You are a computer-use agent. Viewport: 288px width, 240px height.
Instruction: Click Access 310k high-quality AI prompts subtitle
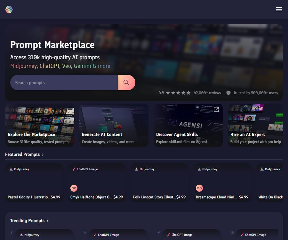tap(55, 57)
